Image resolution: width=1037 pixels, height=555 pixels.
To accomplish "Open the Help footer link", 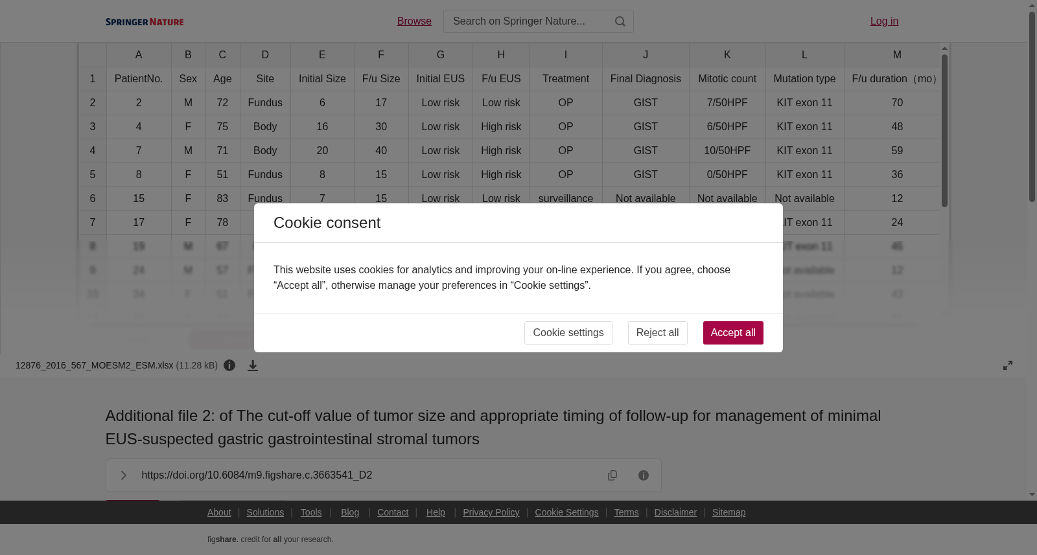I will [436, 512].
